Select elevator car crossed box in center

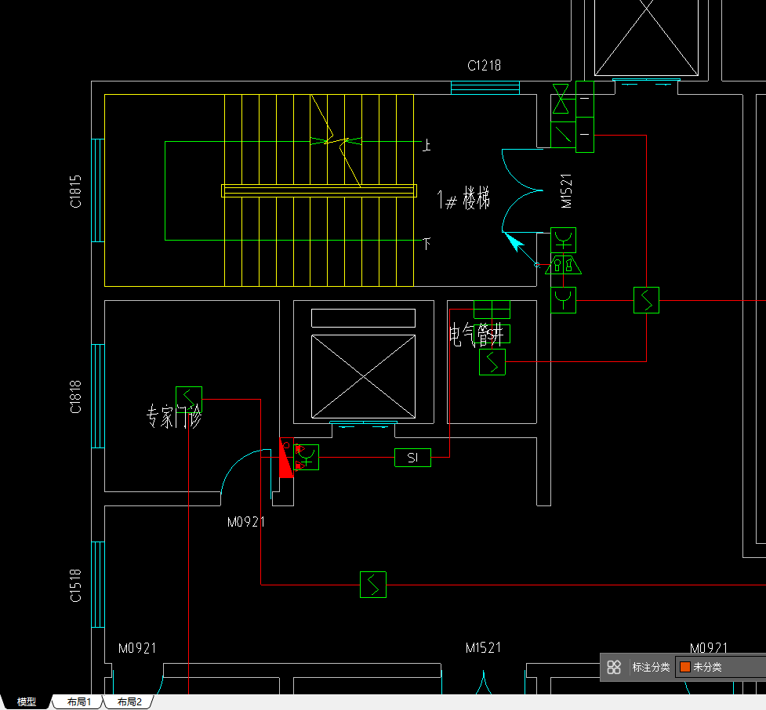364,376
